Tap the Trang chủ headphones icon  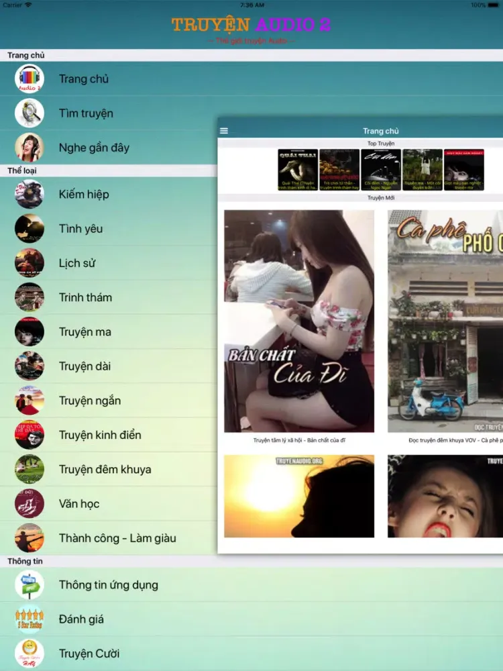coord(30,79)
